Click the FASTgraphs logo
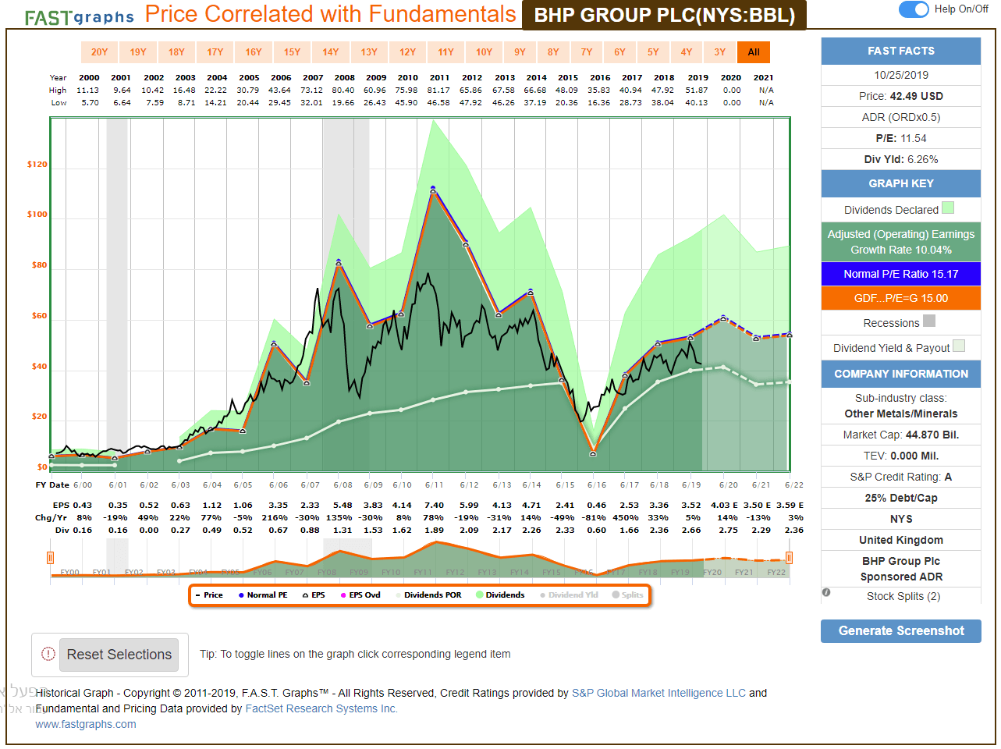Image resolution: width=1001 pixels, height=749 pixels. click(x=76, y=14)
